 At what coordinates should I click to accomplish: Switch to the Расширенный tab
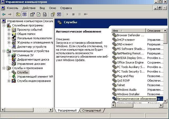67,110
